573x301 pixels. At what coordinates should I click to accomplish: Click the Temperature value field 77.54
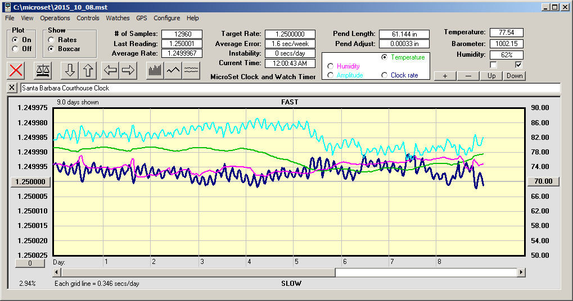[x=507, y=33]
